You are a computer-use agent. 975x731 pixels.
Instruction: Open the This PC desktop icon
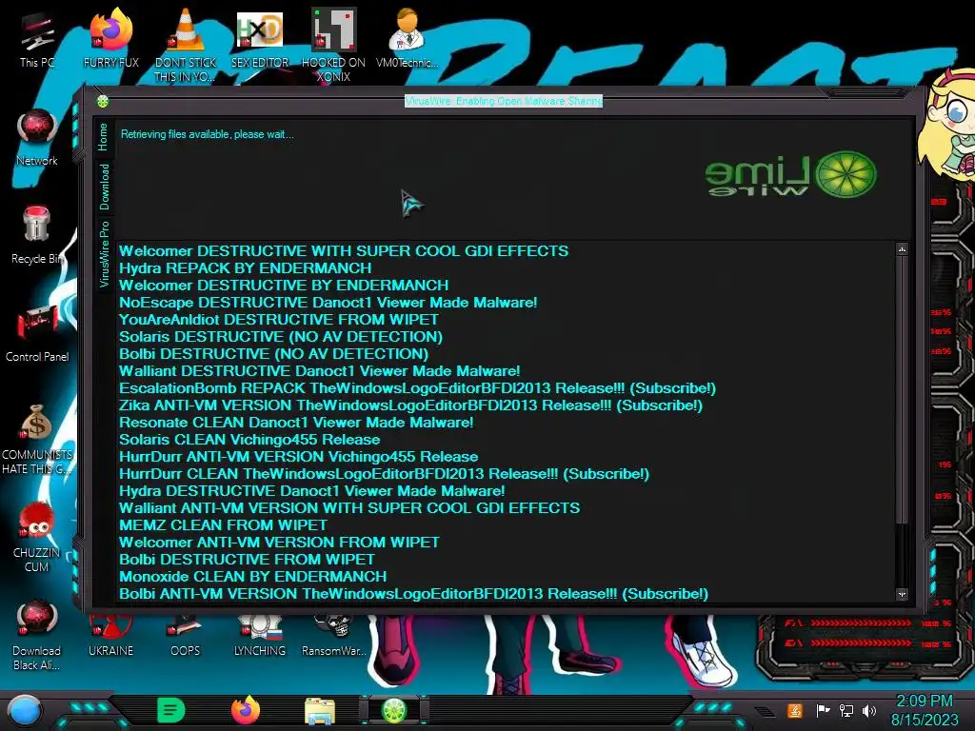(x=37, y=41)
